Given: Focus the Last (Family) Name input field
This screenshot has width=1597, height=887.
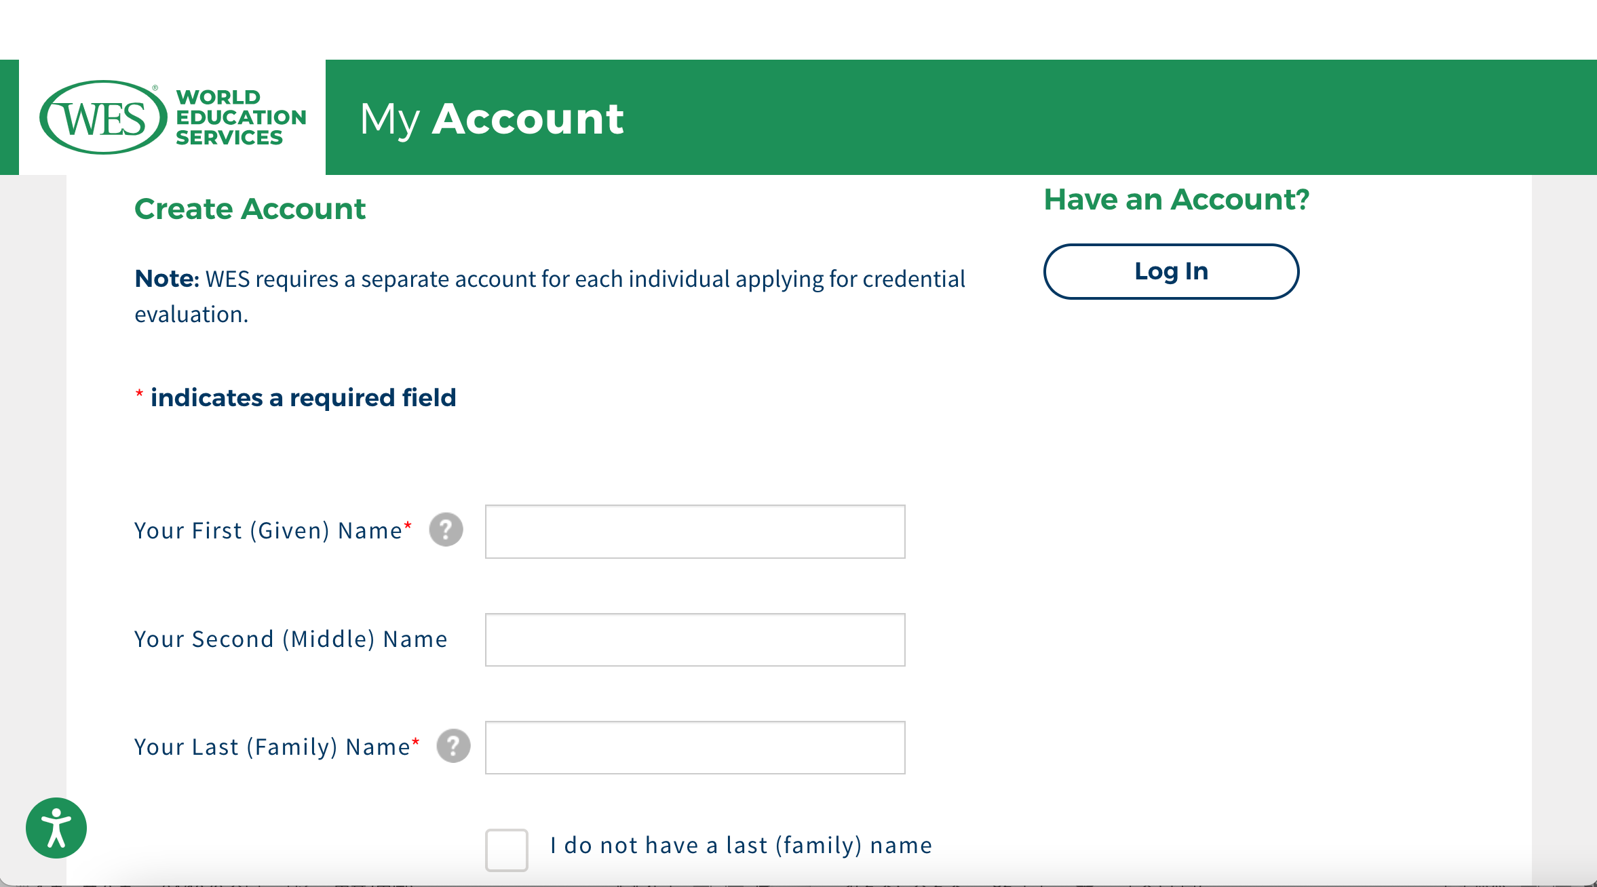Looking at the screenshot, I should pos(695,747).
